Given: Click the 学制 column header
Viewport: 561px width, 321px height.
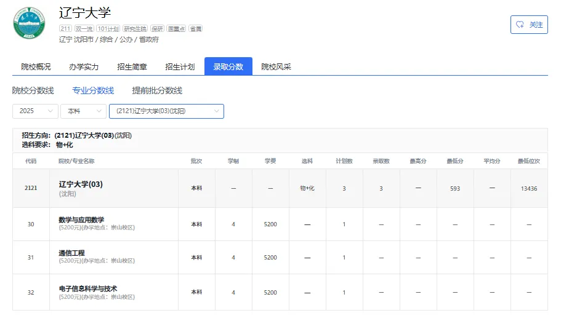Looking at the screenshot, I should (233, 161).
